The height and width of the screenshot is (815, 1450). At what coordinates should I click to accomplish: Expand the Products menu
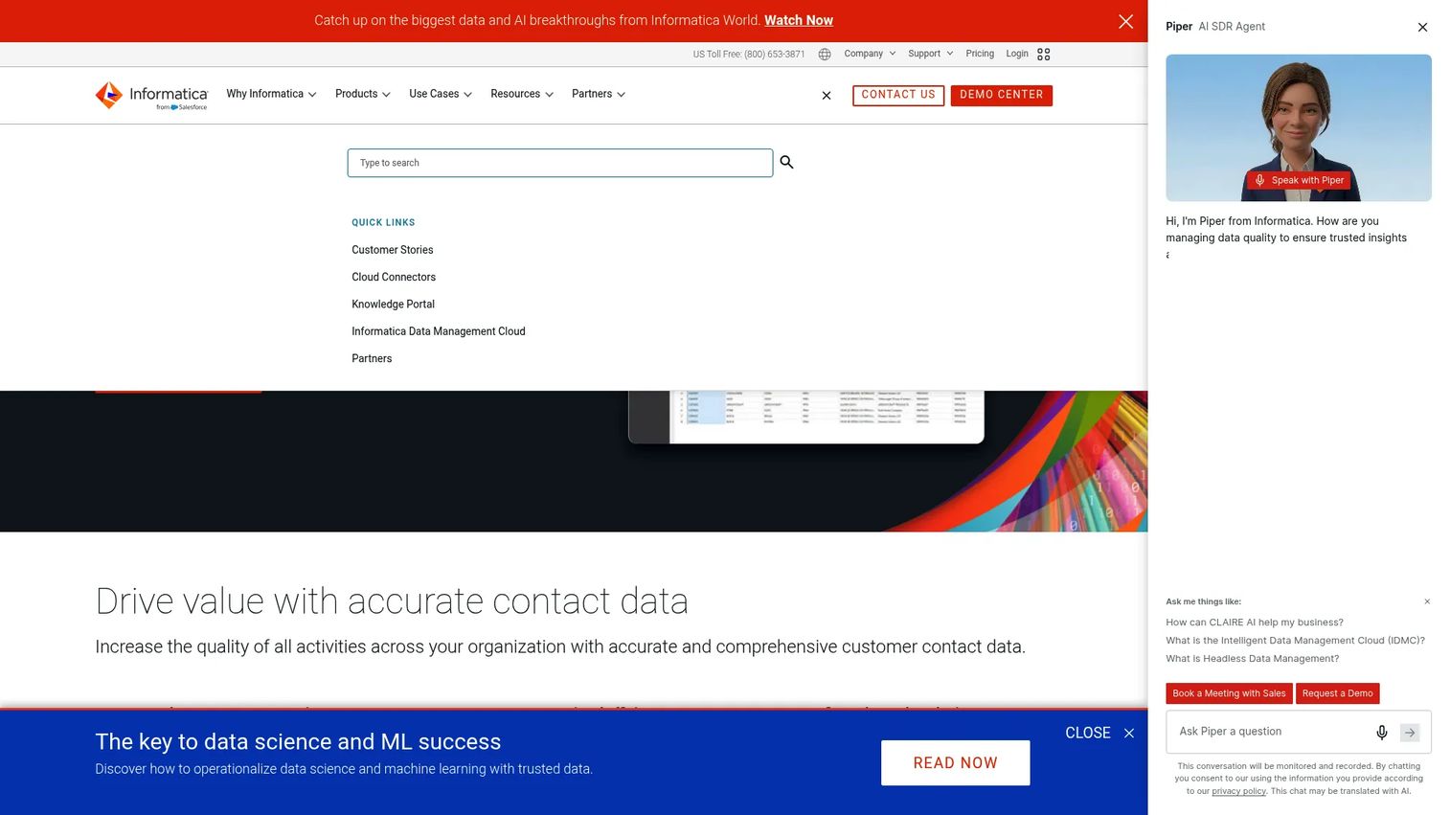(363, 94)
